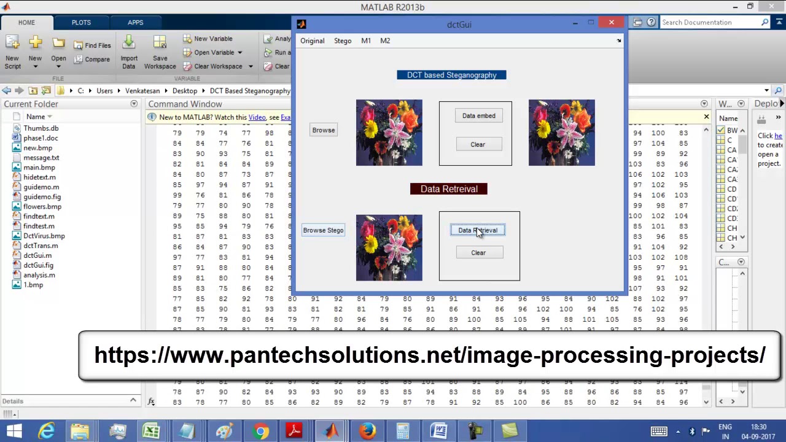The width and height of the screenshot is (786, 442).
Task: Select hidetext.m in Current Folder
Action: pyautogui.click(x=39, y=177)
